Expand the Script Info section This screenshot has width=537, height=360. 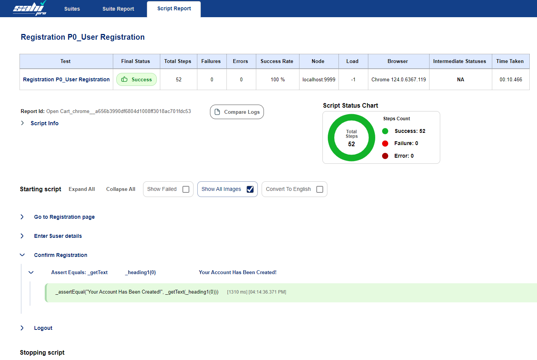point(23,123)
